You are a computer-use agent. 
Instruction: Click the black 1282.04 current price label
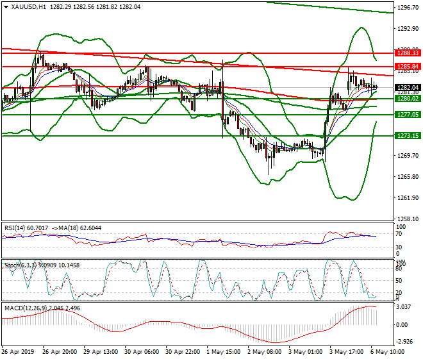coord(408,87)
